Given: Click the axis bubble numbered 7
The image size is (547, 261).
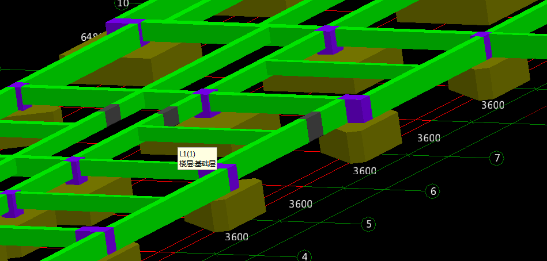Looking at the screenshot, I should point(497,158).
